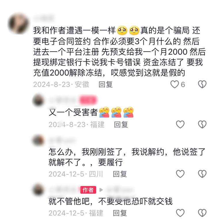Image resolution: width=216 pixels, height=221 pixels.
Task: Dislike the 四川 comment about 解约
Action: click(202, 174)
